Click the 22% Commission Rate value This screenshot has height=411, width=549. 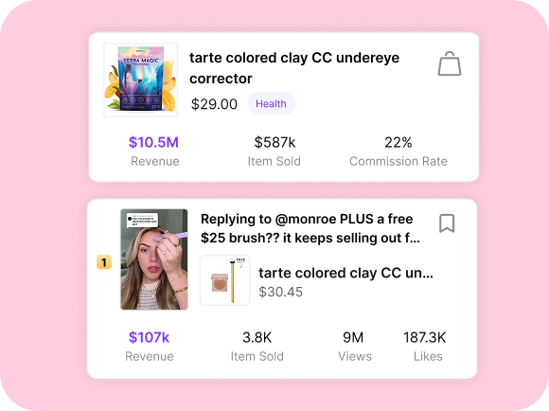point(398,142)
